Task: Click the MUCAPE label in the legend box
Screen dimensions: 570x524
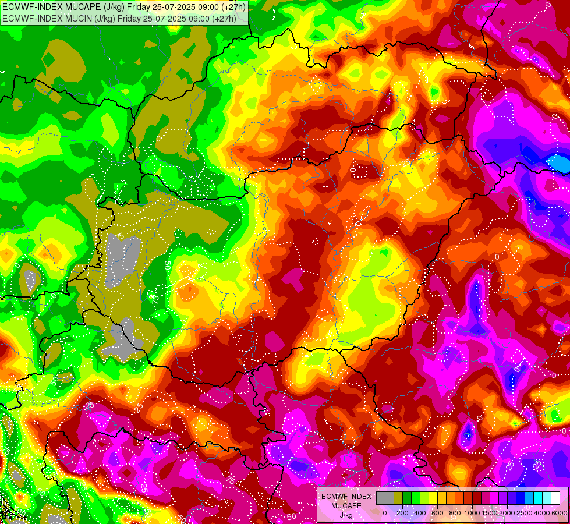Action: 346,506
